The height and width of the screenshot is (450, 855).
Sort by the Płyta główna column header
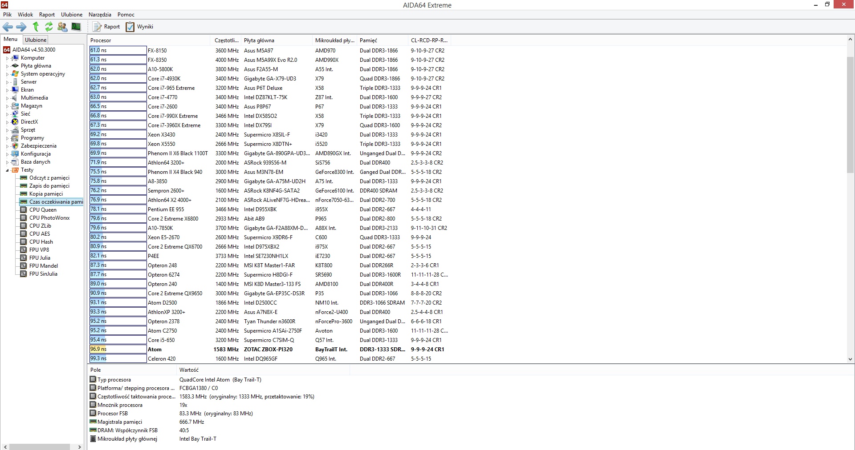(276, 40)
